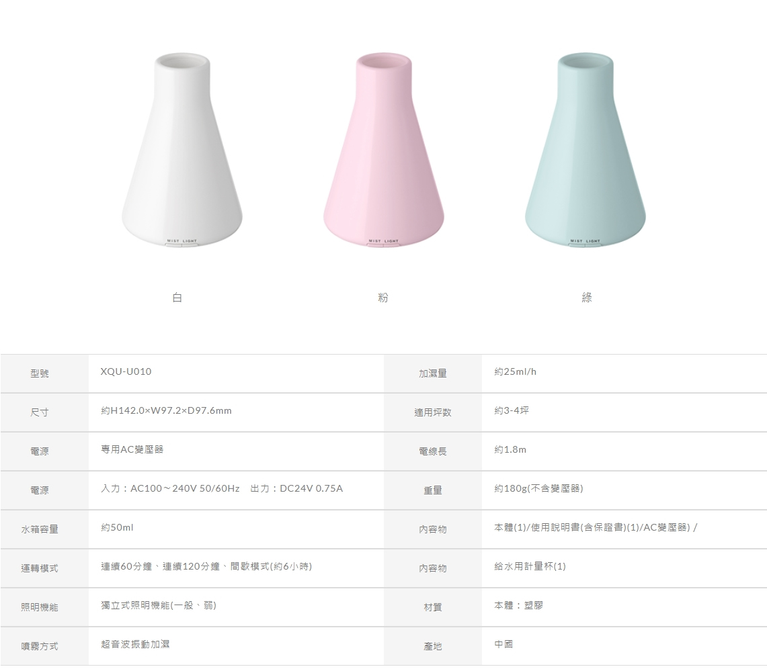Click the MIST LIGHT button on pink humidifier
Viewport: 767px width, 671px height.
383,243
